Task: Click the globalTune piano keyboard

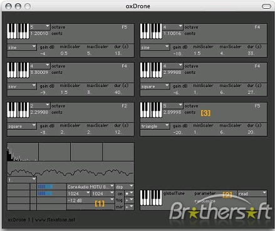Action: [151, 198]
